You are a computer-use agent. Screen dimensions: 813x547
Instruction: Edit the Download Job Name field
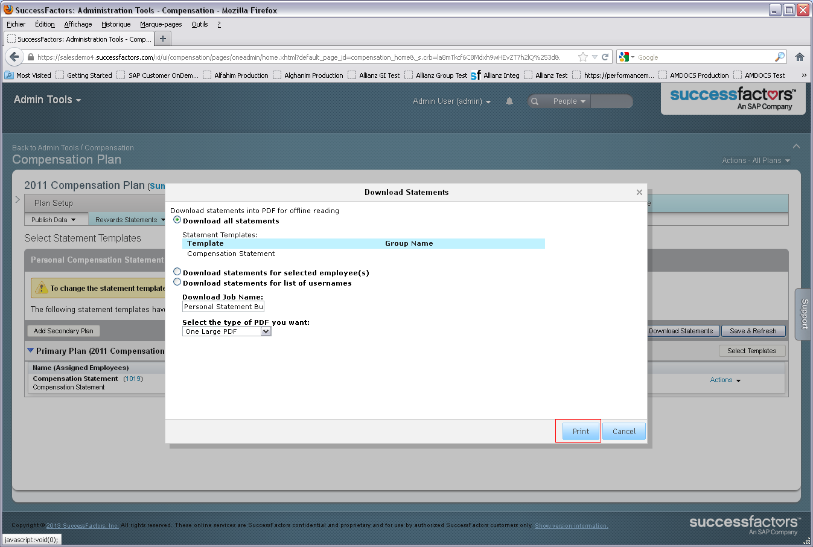point(223,307)
